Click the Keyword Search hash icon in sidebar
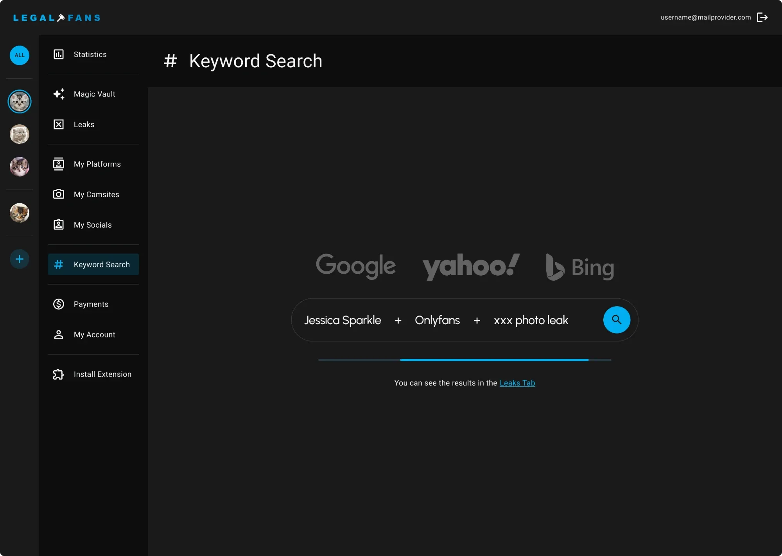 pyautogui.click(x=59, y=264)
